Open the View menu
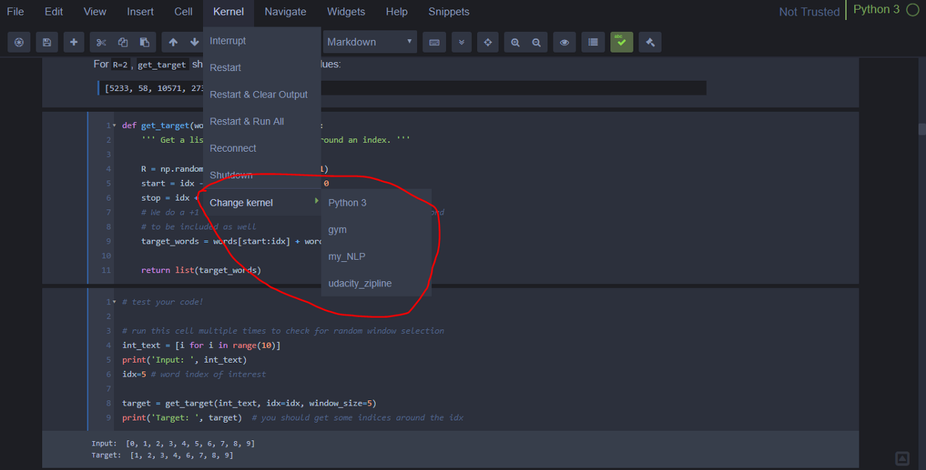926x470 pixels. tap(95, 12)
